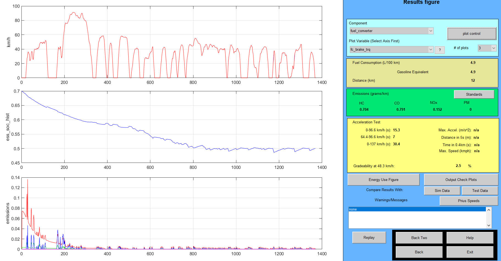Open the Energy Use Figure
The height and width of the screenshot is (261, 501).
[383, 180]
